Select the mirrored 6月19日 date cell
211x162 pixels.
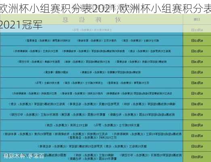click(197, 115)
